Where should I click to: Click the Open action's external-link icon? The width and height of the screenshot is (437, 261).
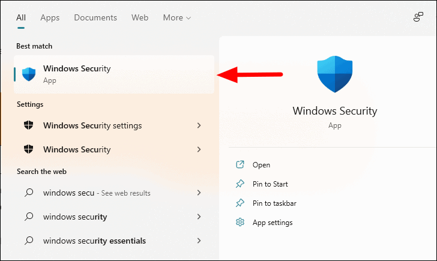240,164
